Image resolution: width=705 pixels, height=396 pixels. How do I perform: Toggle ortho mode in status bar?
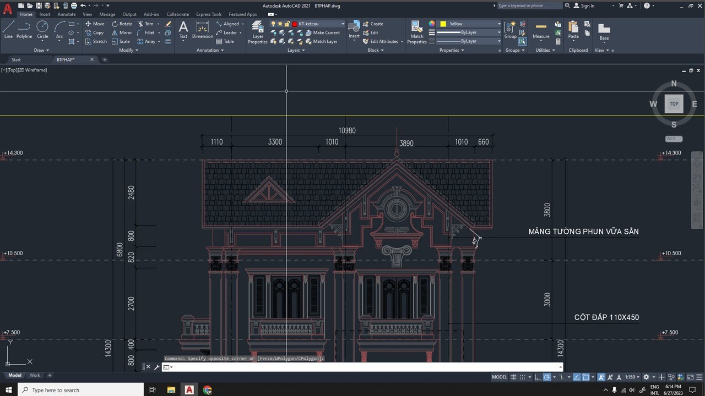538,377
